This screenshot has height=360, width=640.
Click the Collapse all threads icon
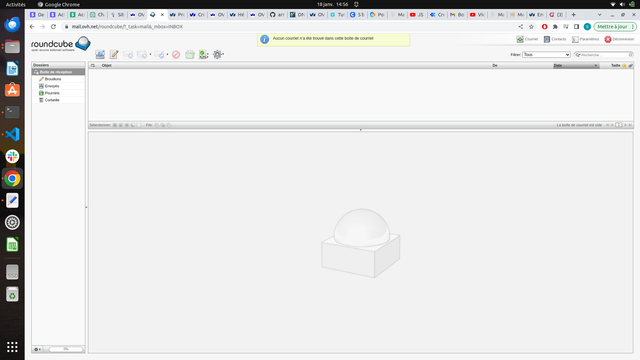(x=169, y=125)
